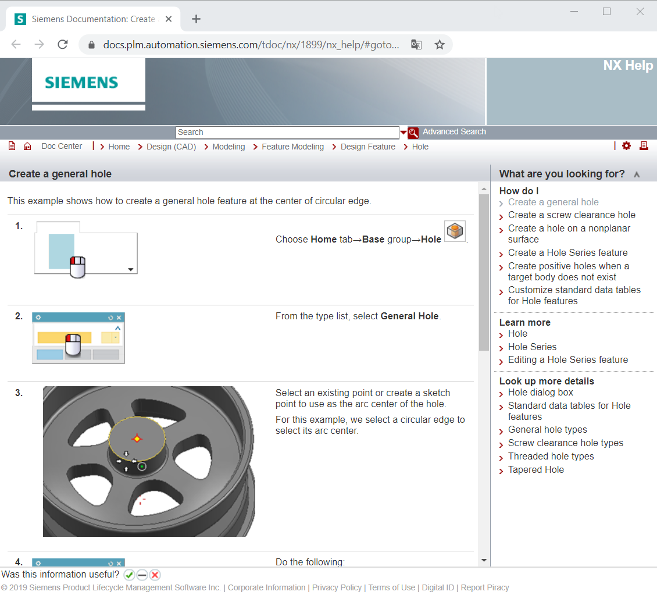Screen dimensions: 657x595
Task: Click the red print icon at far right
Action: pos(644,146)
